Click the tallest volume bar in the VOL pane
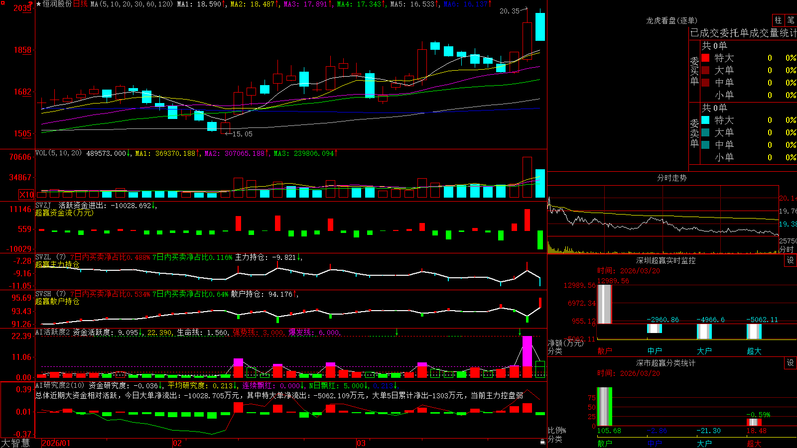 click(x=527, y=178)
